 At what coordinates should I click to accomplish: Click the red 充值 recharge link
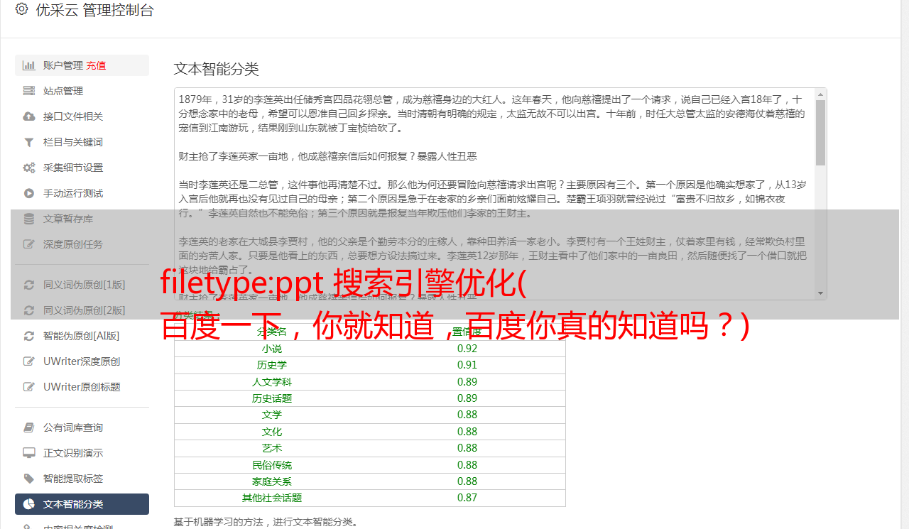tap(96, 65)
